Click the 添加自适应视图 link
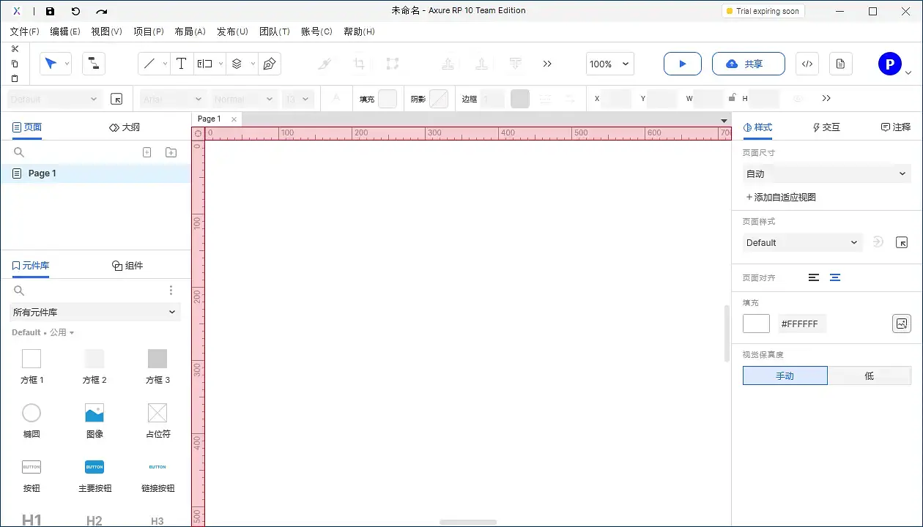 [x=782, y=197]
